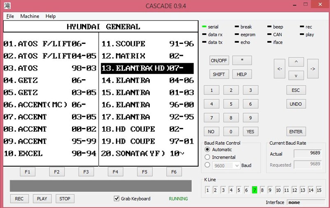Start recording with the REC button
This screenshot has height=208, width=330.
click(19, 199)
